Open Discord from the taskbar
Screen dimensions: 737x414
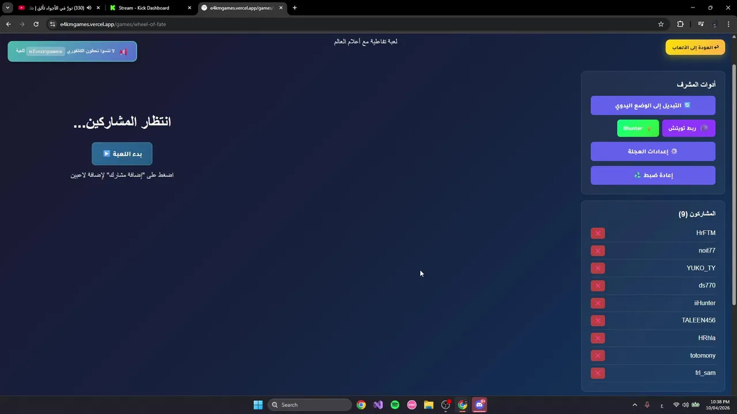[x=480, y=405]
